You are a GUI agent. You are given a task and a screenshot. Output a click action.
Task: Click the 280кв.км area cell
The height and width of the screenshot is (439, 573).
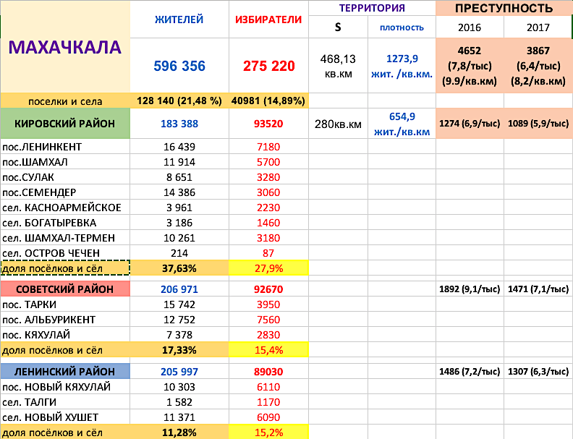339,124
